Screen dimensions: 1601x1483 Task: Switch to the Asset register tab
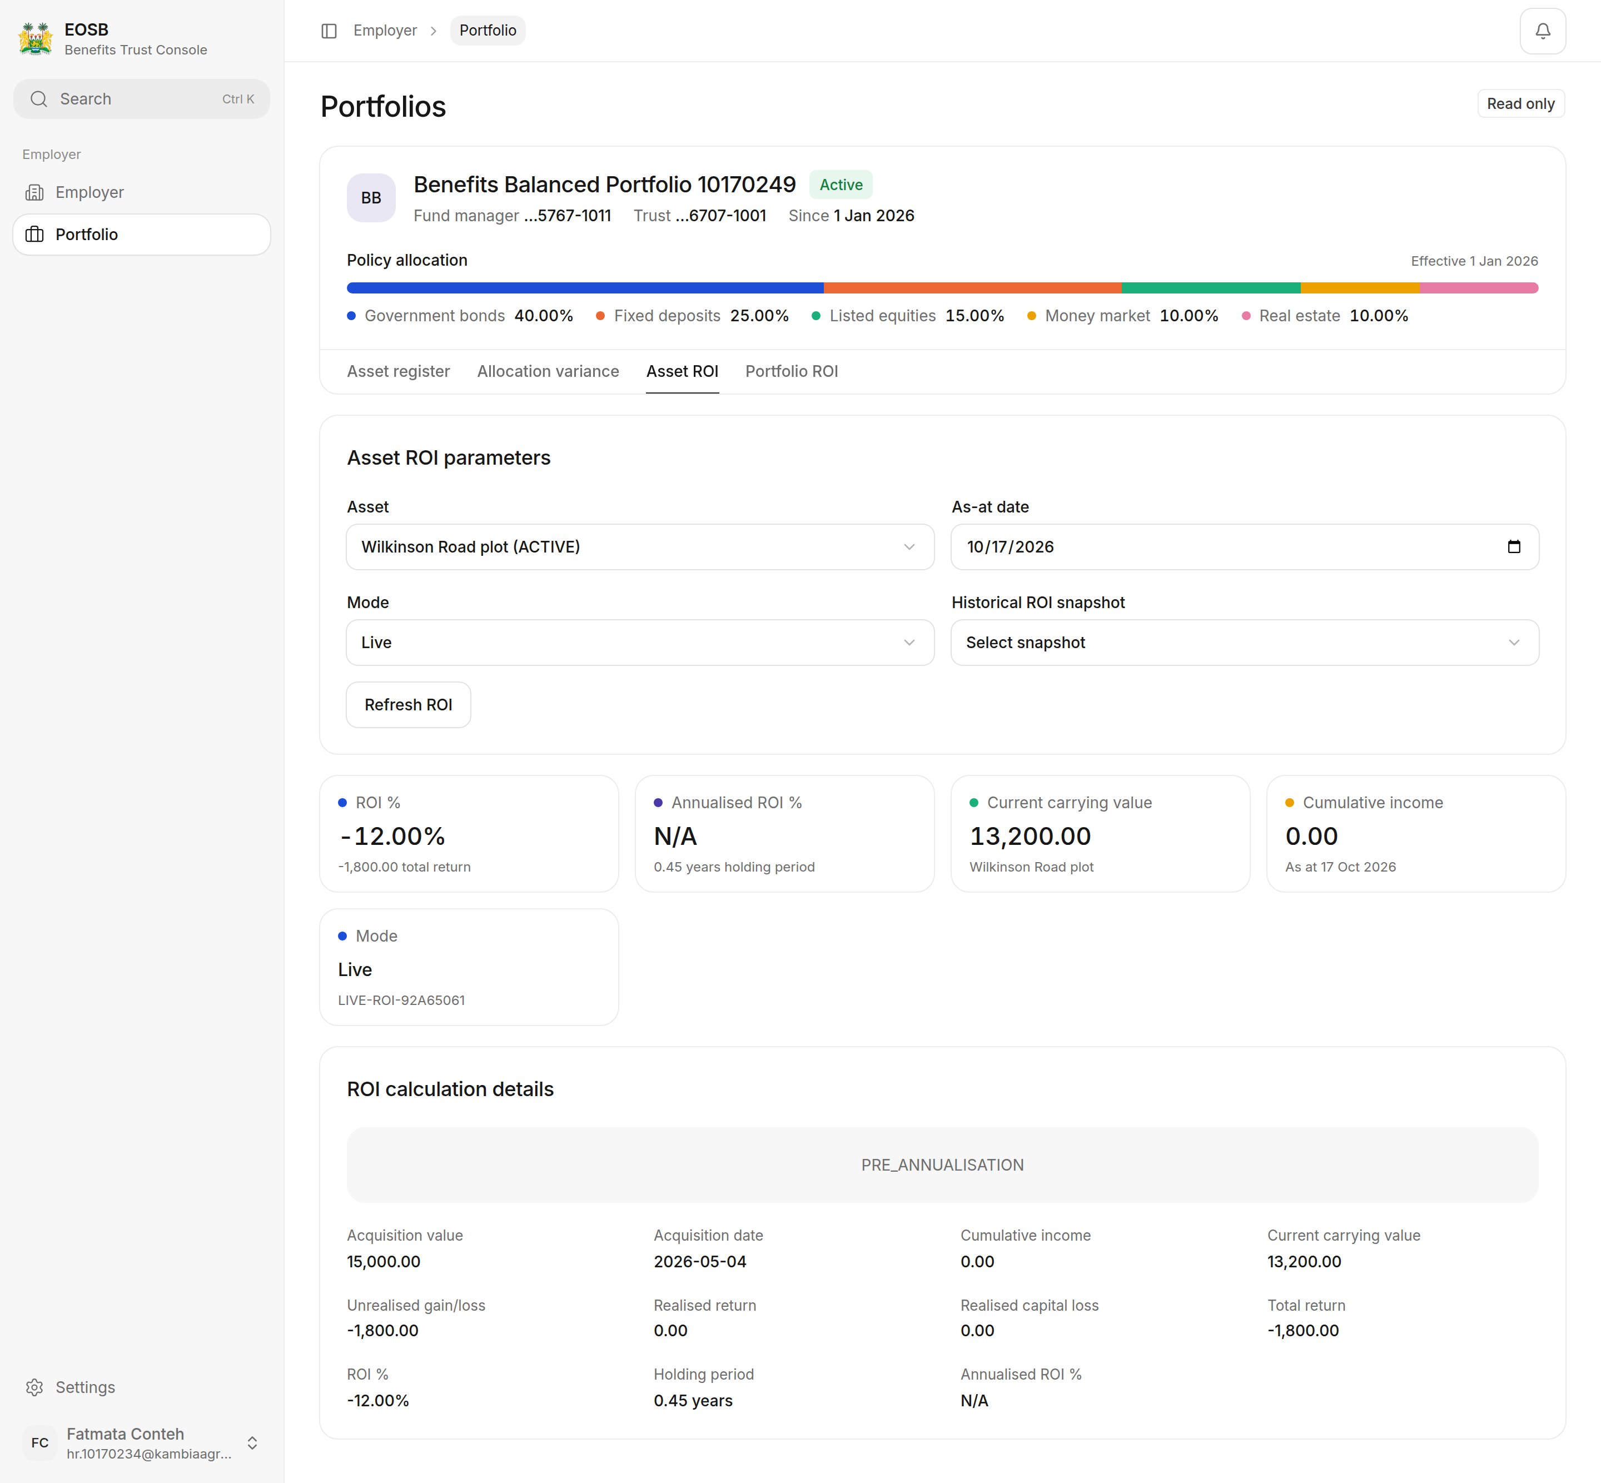(x=398, y=371)
